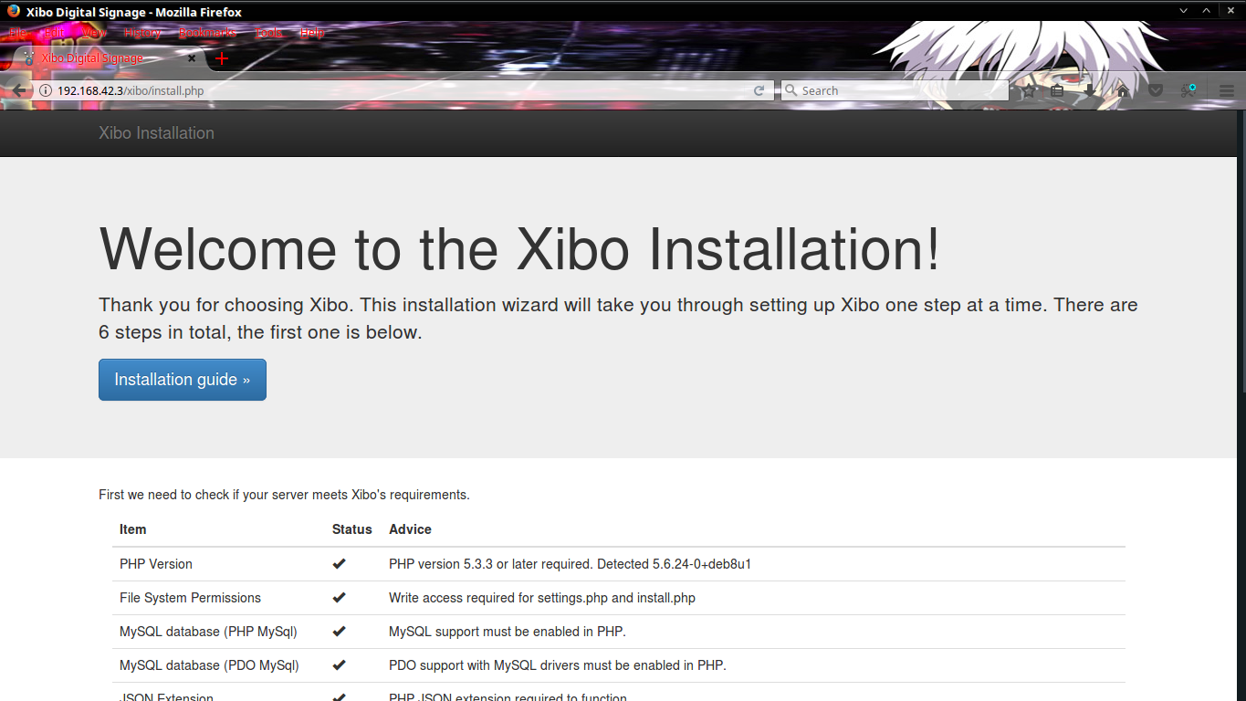Open the Firefox hamburger menu
Screen dimensions: 1246x701
click(1226, 89)
